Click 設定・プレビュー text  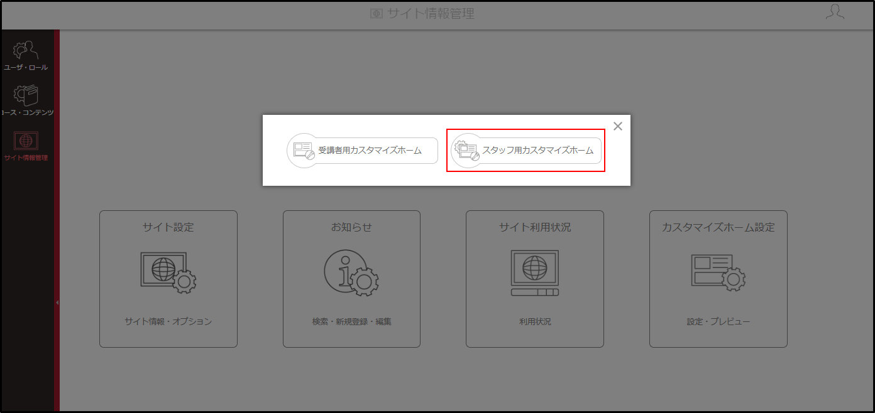point(718,321)
